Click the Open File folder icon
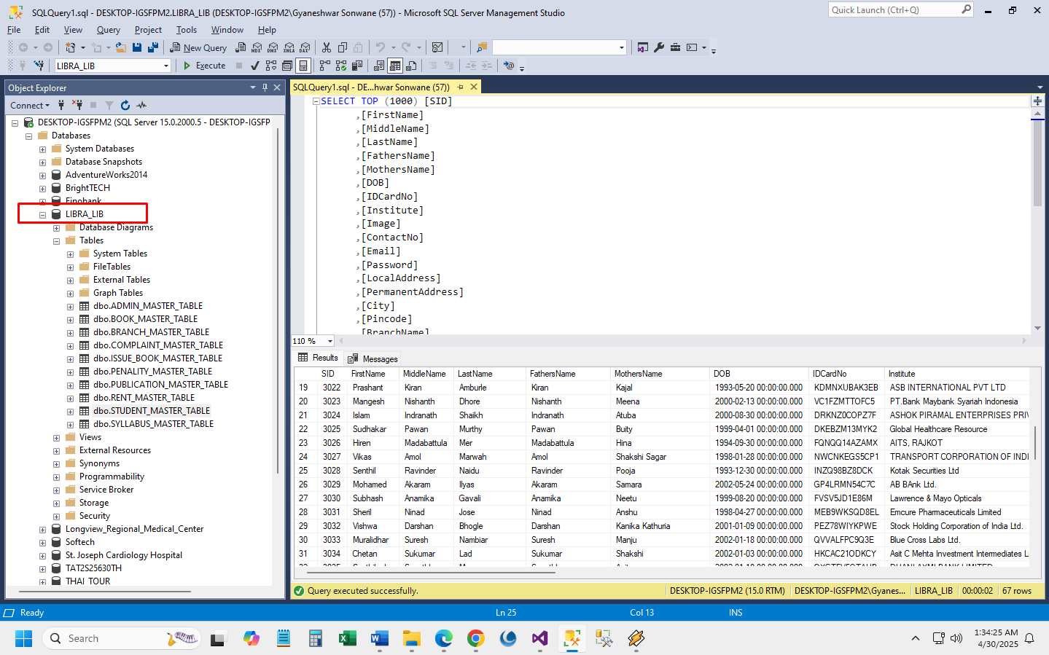The image size is (1049, 655). (x=120, y=47)
